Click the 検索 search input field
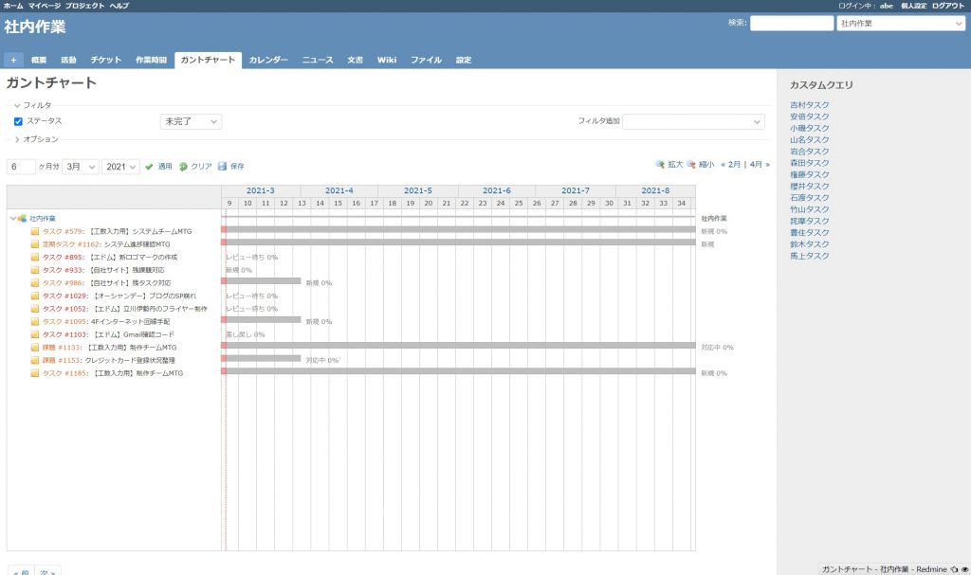 tap(792, 24)
